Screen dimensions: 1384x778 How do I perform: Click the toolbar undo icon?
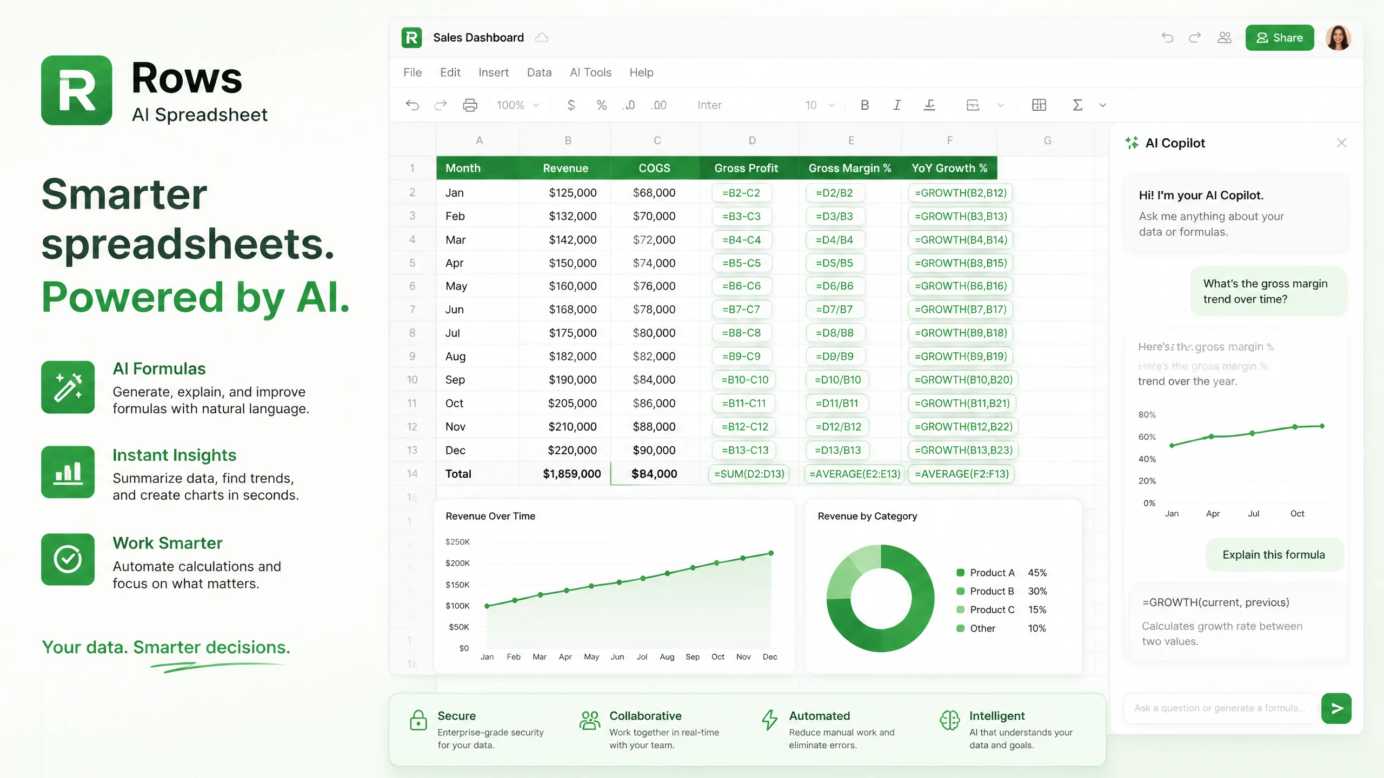(412, 105)
